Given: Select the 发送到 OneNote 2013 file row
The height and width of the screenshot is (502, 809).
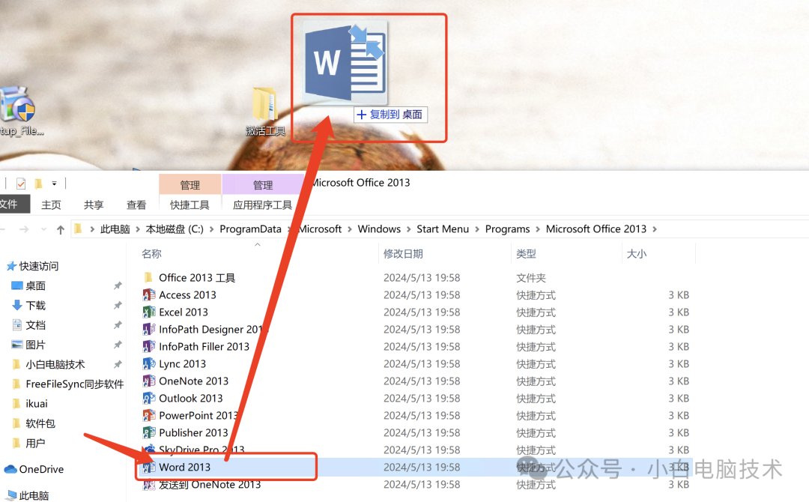Looking at the screenshot, I should [x=416, y=485].
